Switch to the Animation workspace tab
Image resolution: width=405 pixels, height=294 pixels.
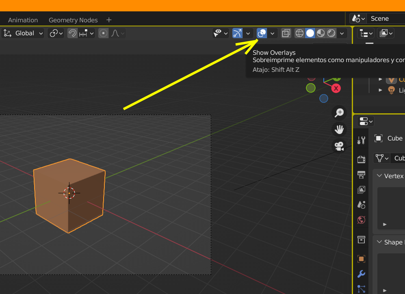[x=23, y=20]
